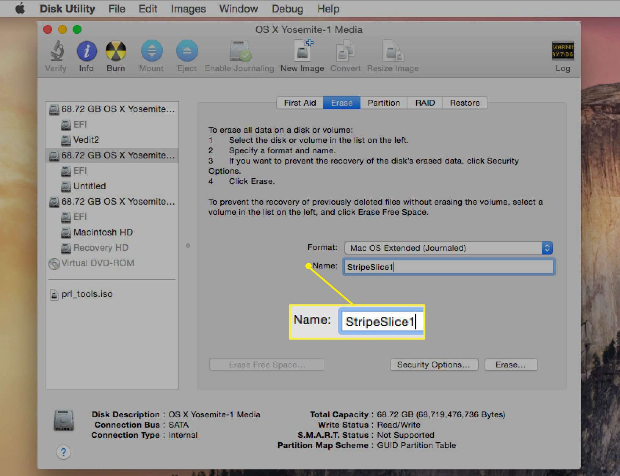The width and height of the screenshot is (620, 476).
Task: Click the Resize Image toolbar icon
Action: [393, 51]
